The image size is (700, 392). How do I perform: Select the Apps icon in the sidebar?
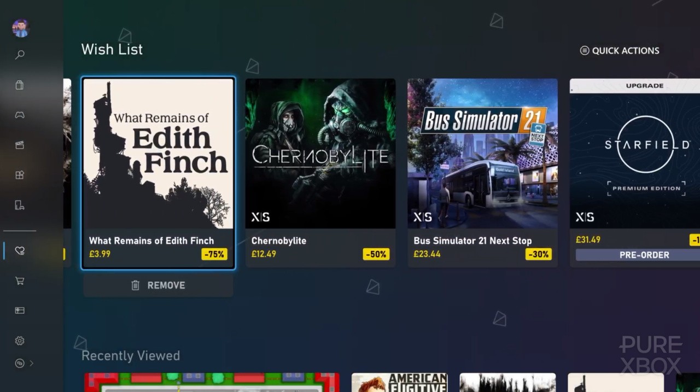[20, 205]
